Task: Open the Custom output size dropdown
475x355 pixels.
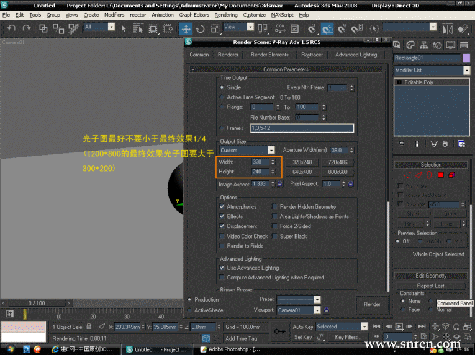Action: [271, 151]
